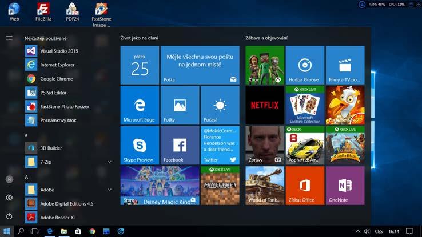Select the Web desktop shortcut
The width and height of the screenshot is (422, 237).
click(14, 12)
